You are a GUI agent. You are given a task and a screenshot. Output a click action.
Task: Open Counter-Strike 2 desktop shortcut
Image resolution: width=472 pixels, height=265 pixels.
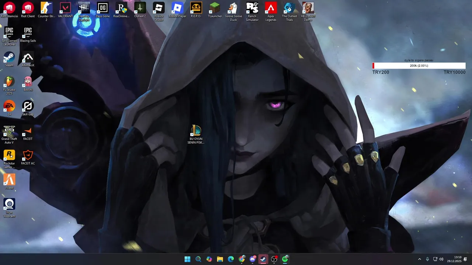click(46, 11)
